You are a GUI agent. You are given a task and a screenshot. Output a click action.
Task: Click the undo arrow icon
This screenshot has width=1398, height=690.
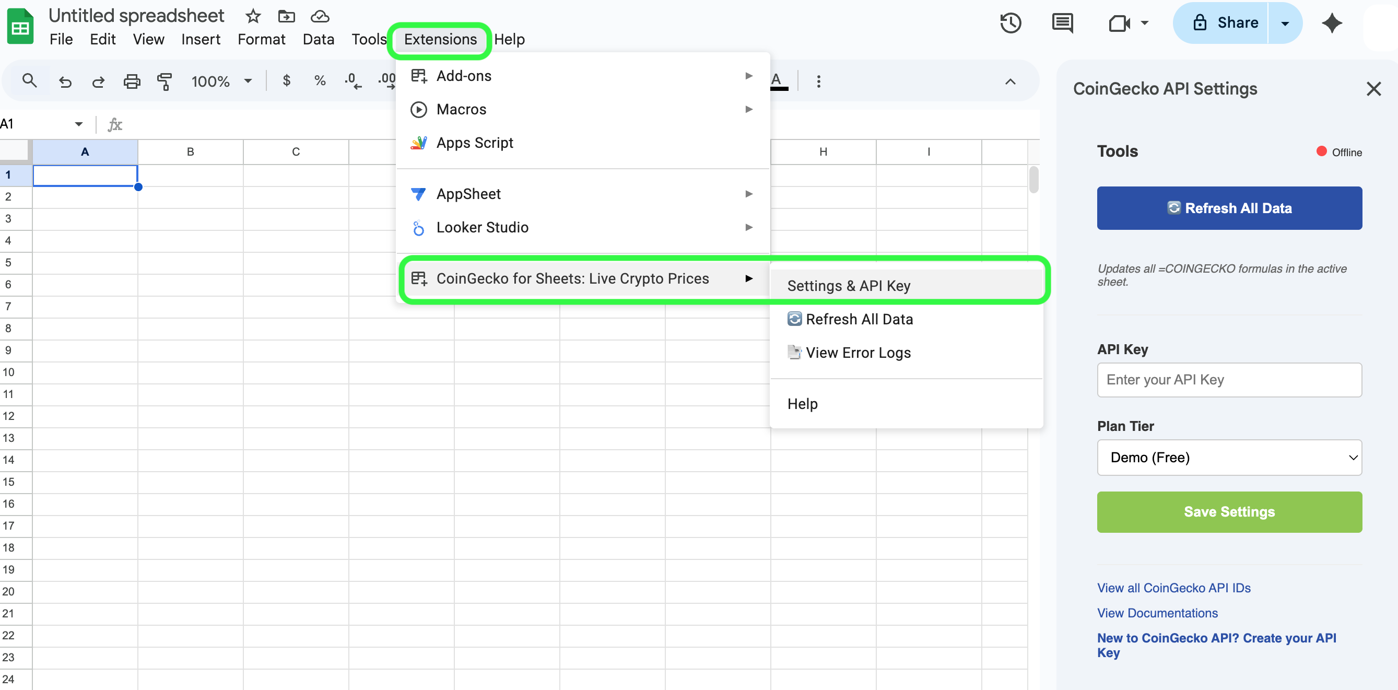pyautogui.click(x=65, y=81)
